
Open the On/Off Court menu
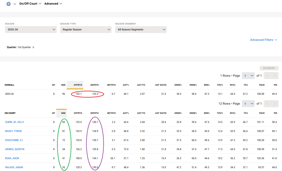pyautogui.click(x=30, y=4)
